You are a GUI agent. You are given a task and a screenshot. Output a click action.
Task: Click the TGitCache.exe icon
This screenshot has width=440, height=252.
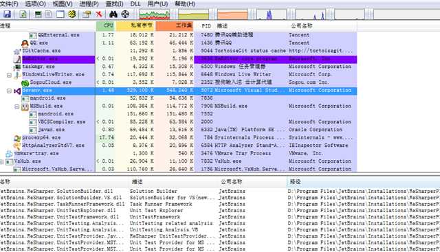click(x=17, y=51)
